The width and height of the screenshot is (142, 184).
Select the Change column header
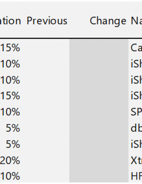click(108, 21)
